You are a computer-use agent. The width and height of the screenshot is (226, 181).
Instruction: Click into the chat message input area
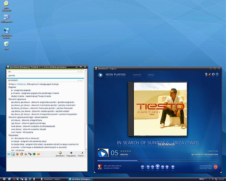[47, 164]
